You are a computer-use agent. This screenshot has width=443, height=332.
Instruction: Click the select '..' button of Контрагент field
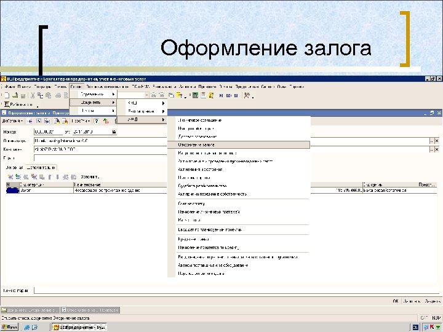(432, 149)
